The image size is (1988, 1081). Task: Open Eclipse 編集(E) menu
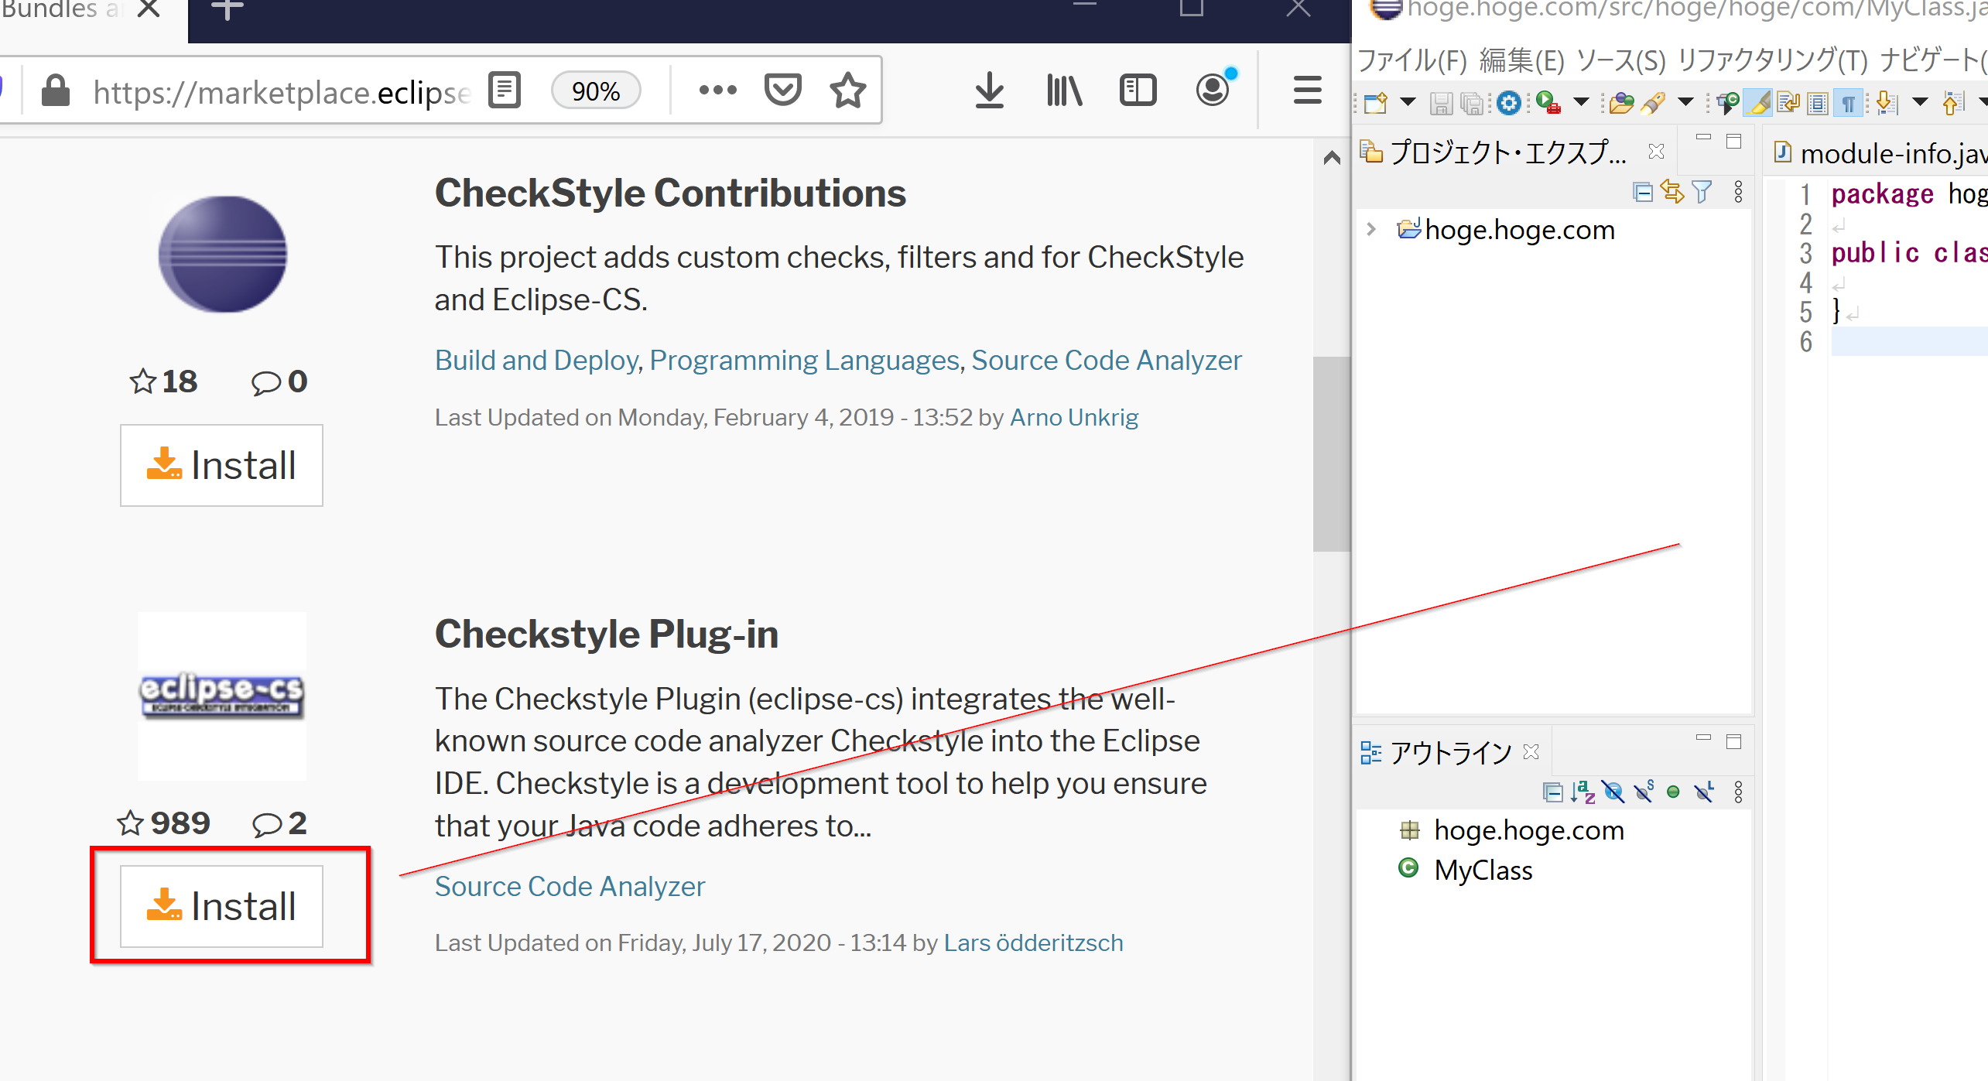point(1522,60)
